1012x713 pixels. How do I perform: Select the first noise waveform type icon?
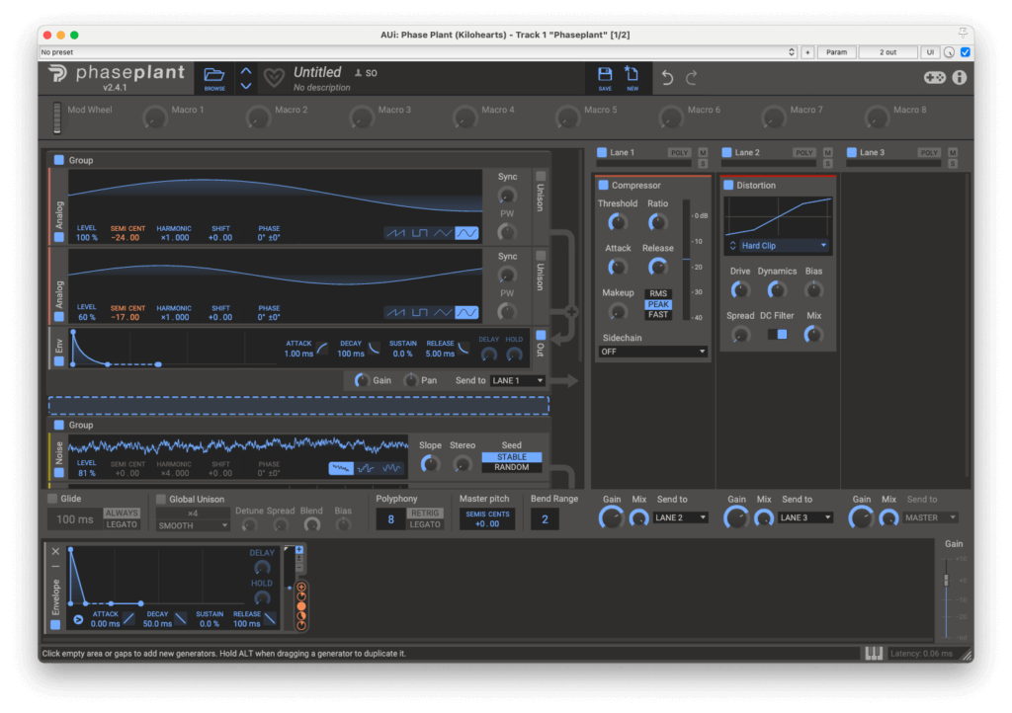coord(341,468)
